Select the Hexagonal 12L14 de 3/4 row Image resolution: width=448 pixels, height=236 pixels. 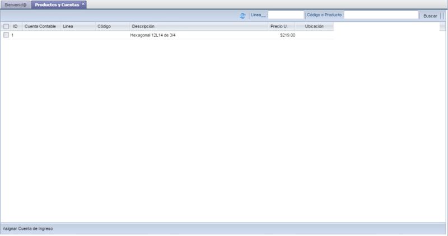(157, 35)
